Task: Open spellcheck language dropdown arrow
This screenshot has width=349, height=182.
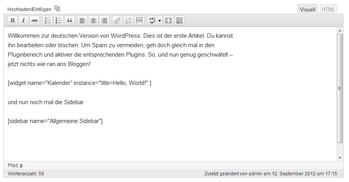Action: [160, 21]
